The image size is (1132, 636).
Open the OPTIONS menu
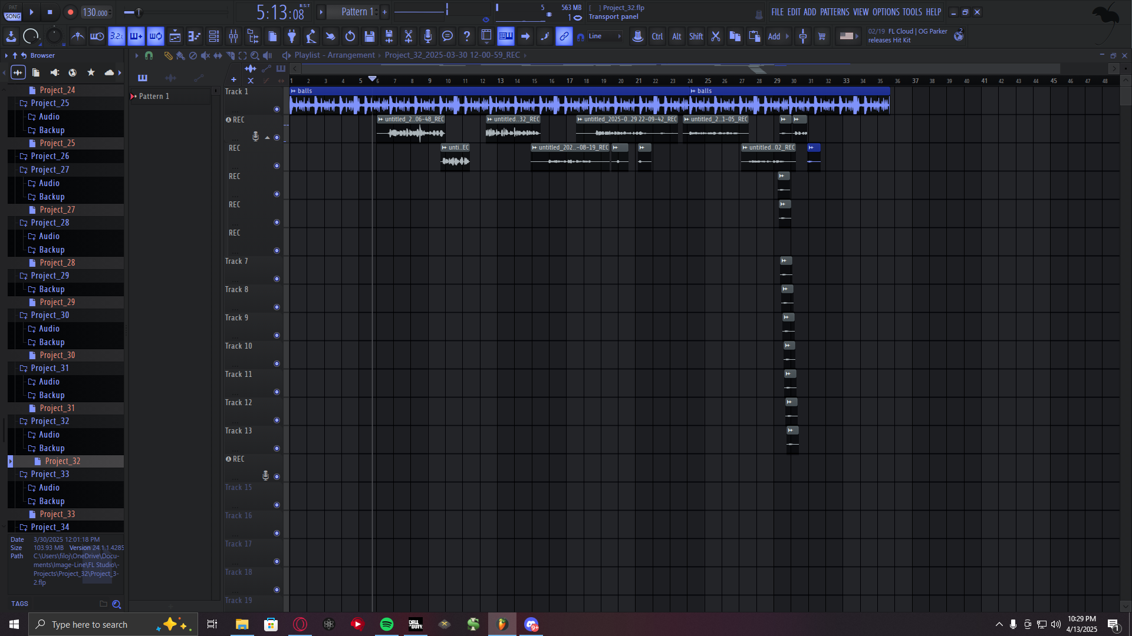886,12
